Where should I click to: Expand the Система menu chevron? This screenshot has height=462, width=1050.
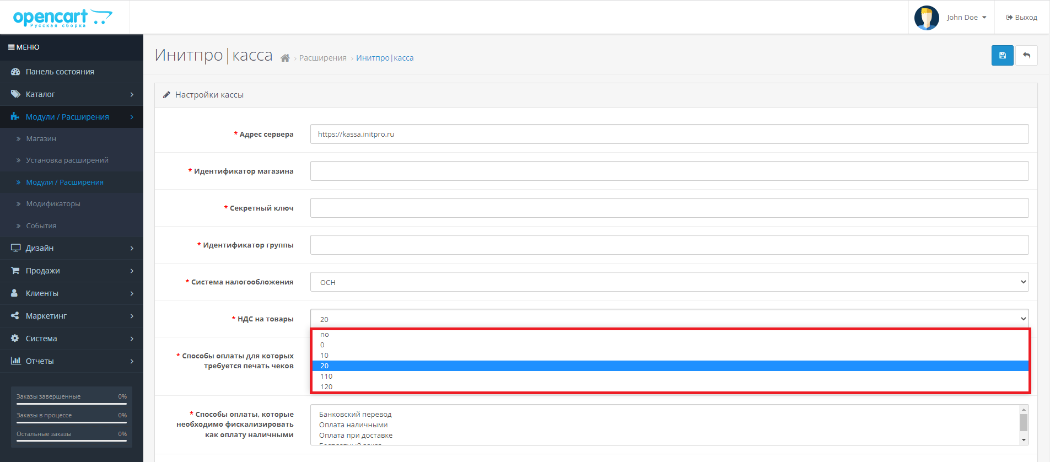pos(132,339)
